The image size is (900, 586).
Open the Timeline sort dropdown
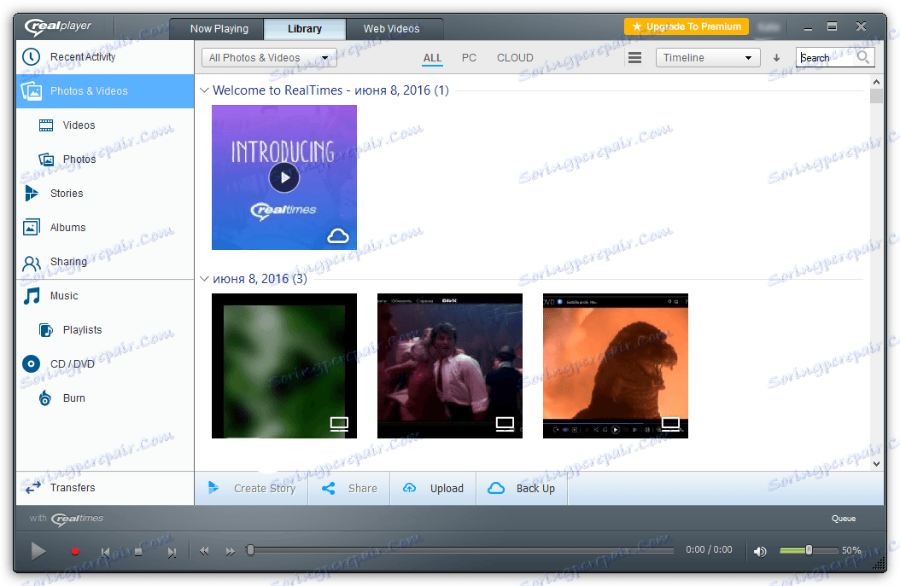click(707, 57)
